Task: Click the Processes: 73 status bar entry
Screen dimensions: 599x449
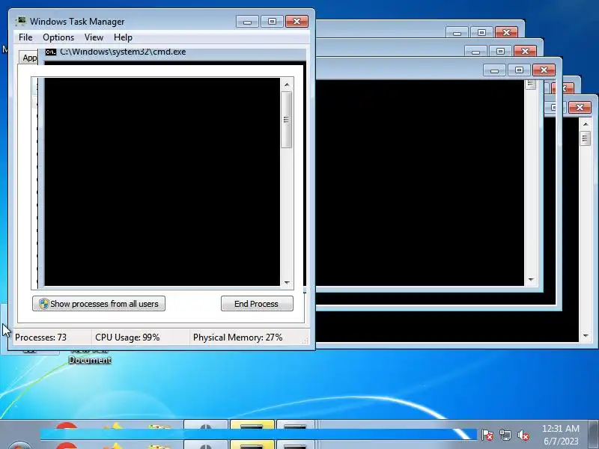Action: point(40,337)
